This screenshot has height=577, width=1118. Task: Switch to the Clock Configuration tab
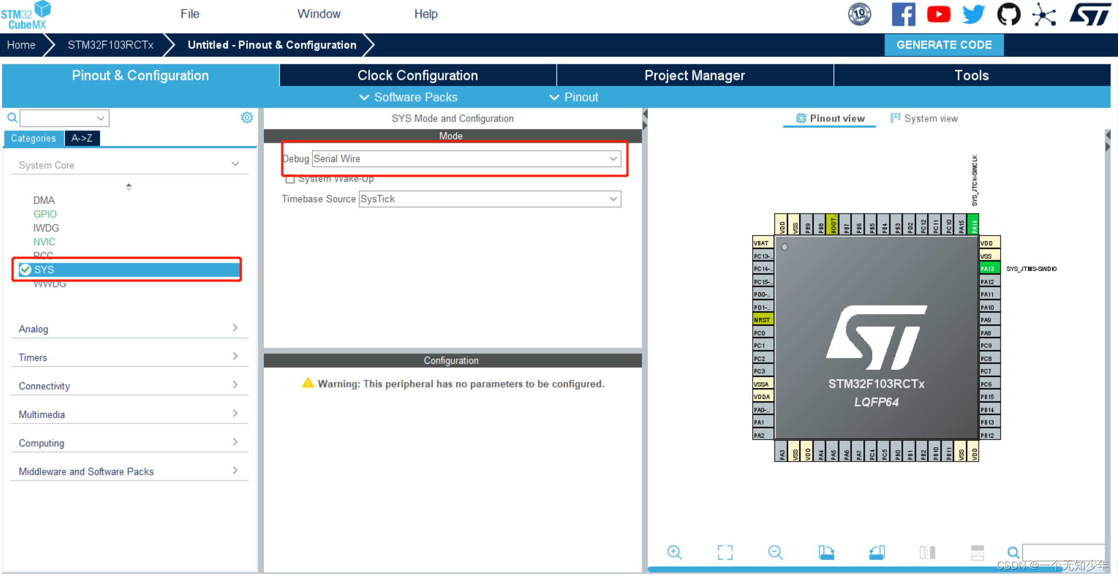coord(418,75)
